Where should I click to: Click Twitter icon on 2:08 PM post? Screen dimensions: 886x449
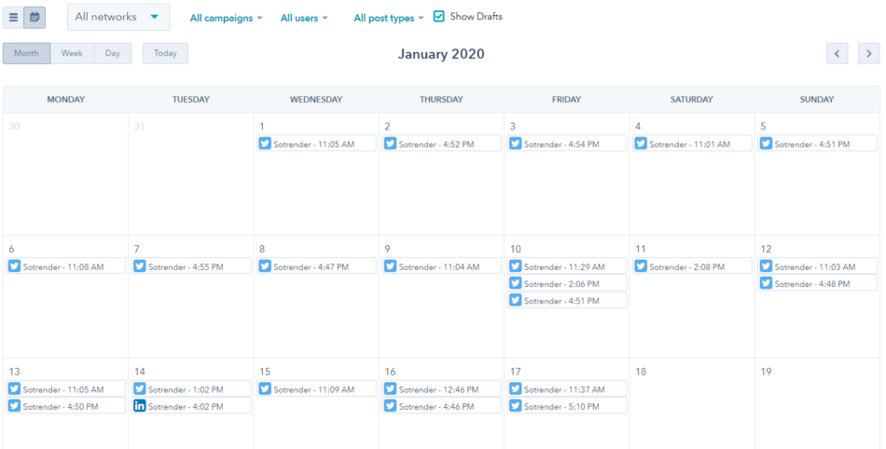click(641, 266)
